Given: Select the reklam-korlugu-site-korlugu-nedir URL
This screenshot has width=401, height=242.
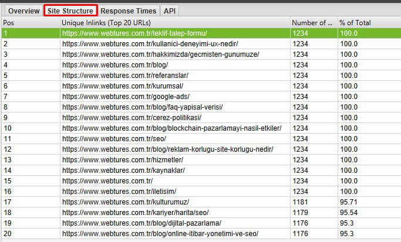Looking at the screenshot, I should pyautogui.click(x=167, y=149).
